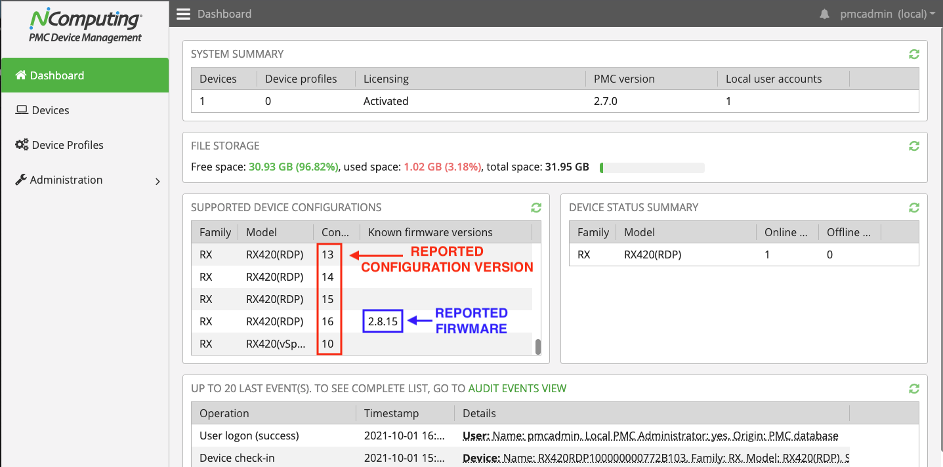Click the Device profiles column header
Viewport: 943px width, 467px height.
coord(306,79)
